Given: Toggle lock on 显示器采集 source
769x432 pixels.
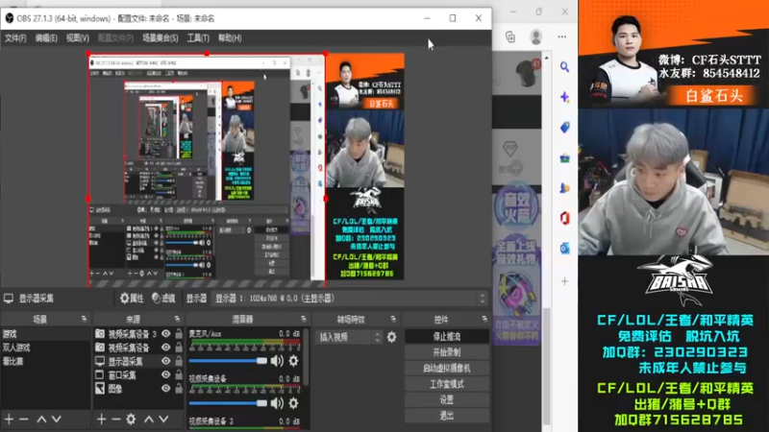Looking at the screenshot, I should 179,361.
